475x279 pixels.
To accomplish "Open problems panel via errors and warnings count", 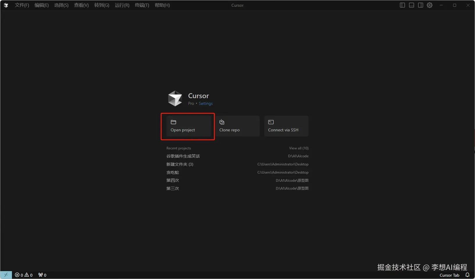I will point(24,275).
